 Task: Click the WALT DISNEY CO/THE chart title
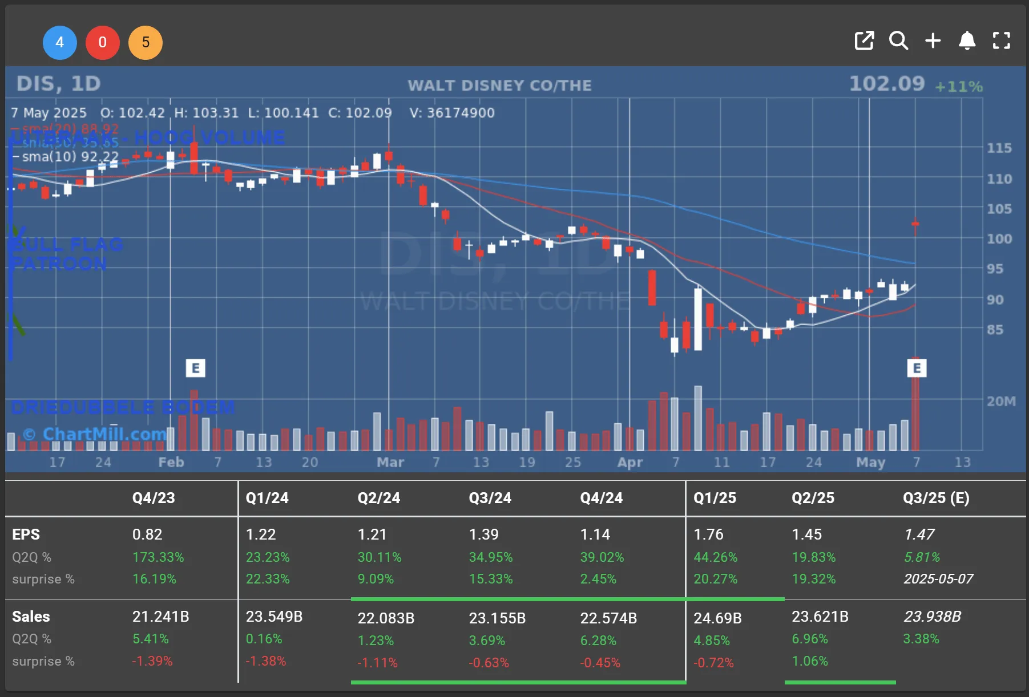click(499, 86)
